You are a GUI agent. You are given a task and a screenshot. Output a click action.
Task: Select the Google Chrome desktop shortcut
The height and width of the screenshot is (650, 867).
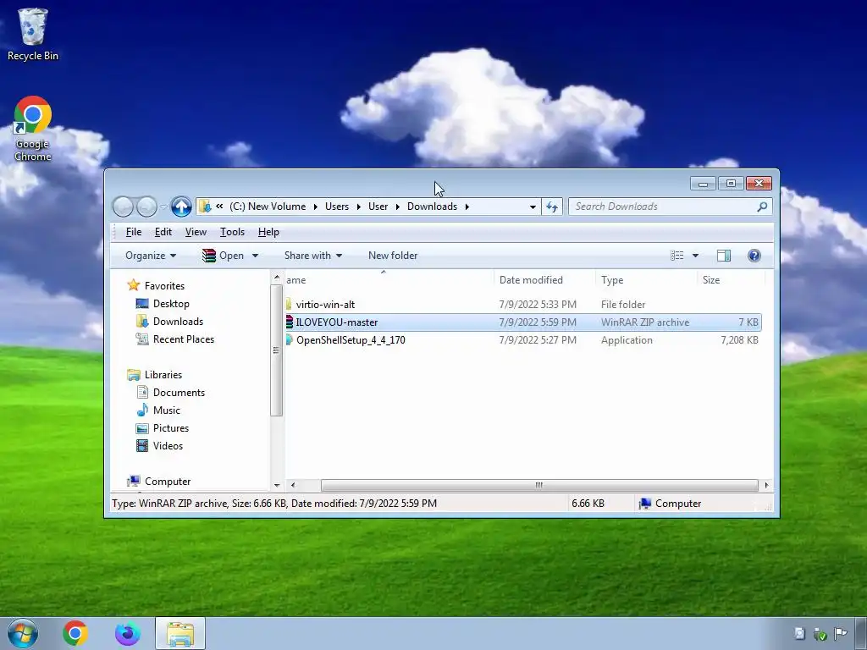point(33,129)
